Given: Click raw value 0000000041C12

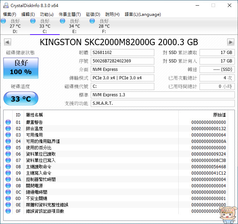Looking at the screenshot, I should click(x=209, y=173).
